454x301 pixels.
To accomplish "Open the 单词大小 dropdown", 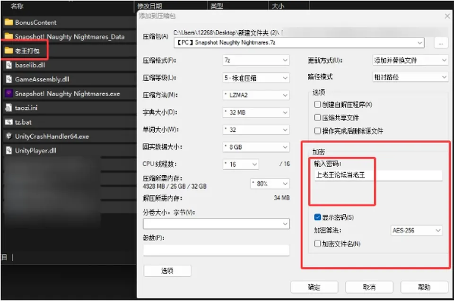I will pos(256,129).
